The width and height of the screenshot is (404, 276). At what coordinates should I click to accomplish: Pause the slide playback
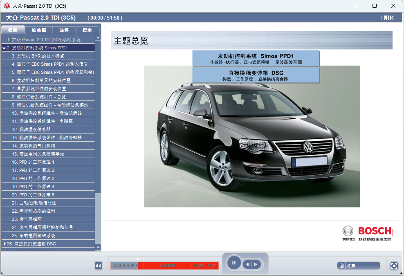tap(234, 263)
